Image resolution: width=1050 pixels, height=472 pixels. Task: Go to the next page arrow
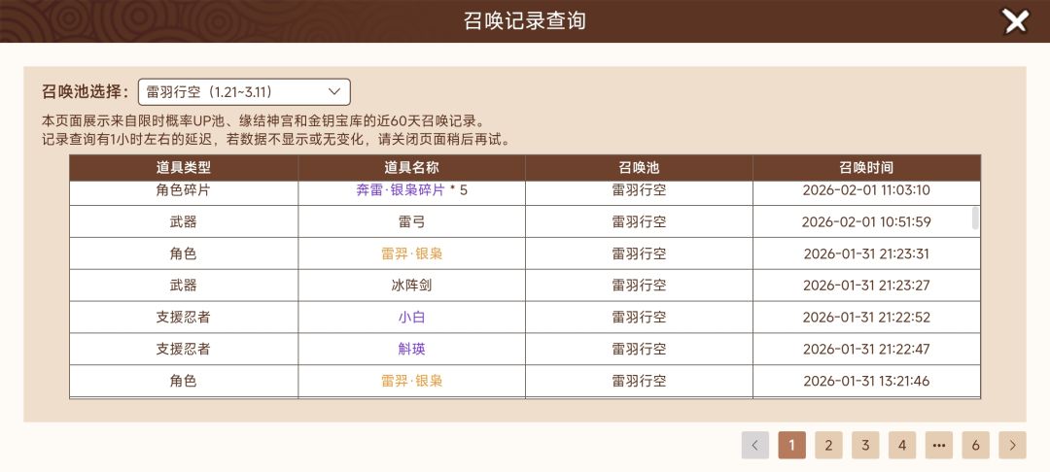pyautogui.click(x=1012, y=446)
